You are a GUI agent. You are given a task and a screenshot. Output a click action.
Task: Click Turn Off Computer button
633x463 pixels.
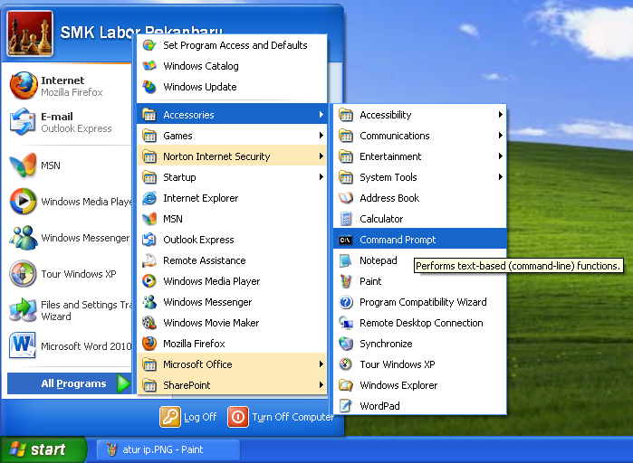coord(282,417)
